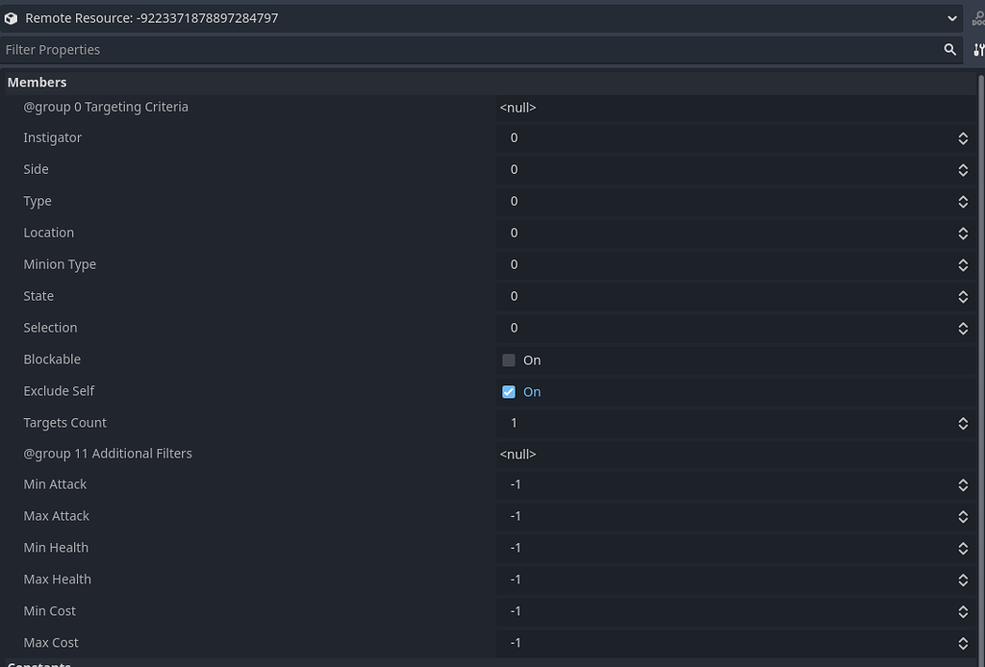This screenshot has height=667, width=985.
Task: Click the State value field
Action: 736,296
